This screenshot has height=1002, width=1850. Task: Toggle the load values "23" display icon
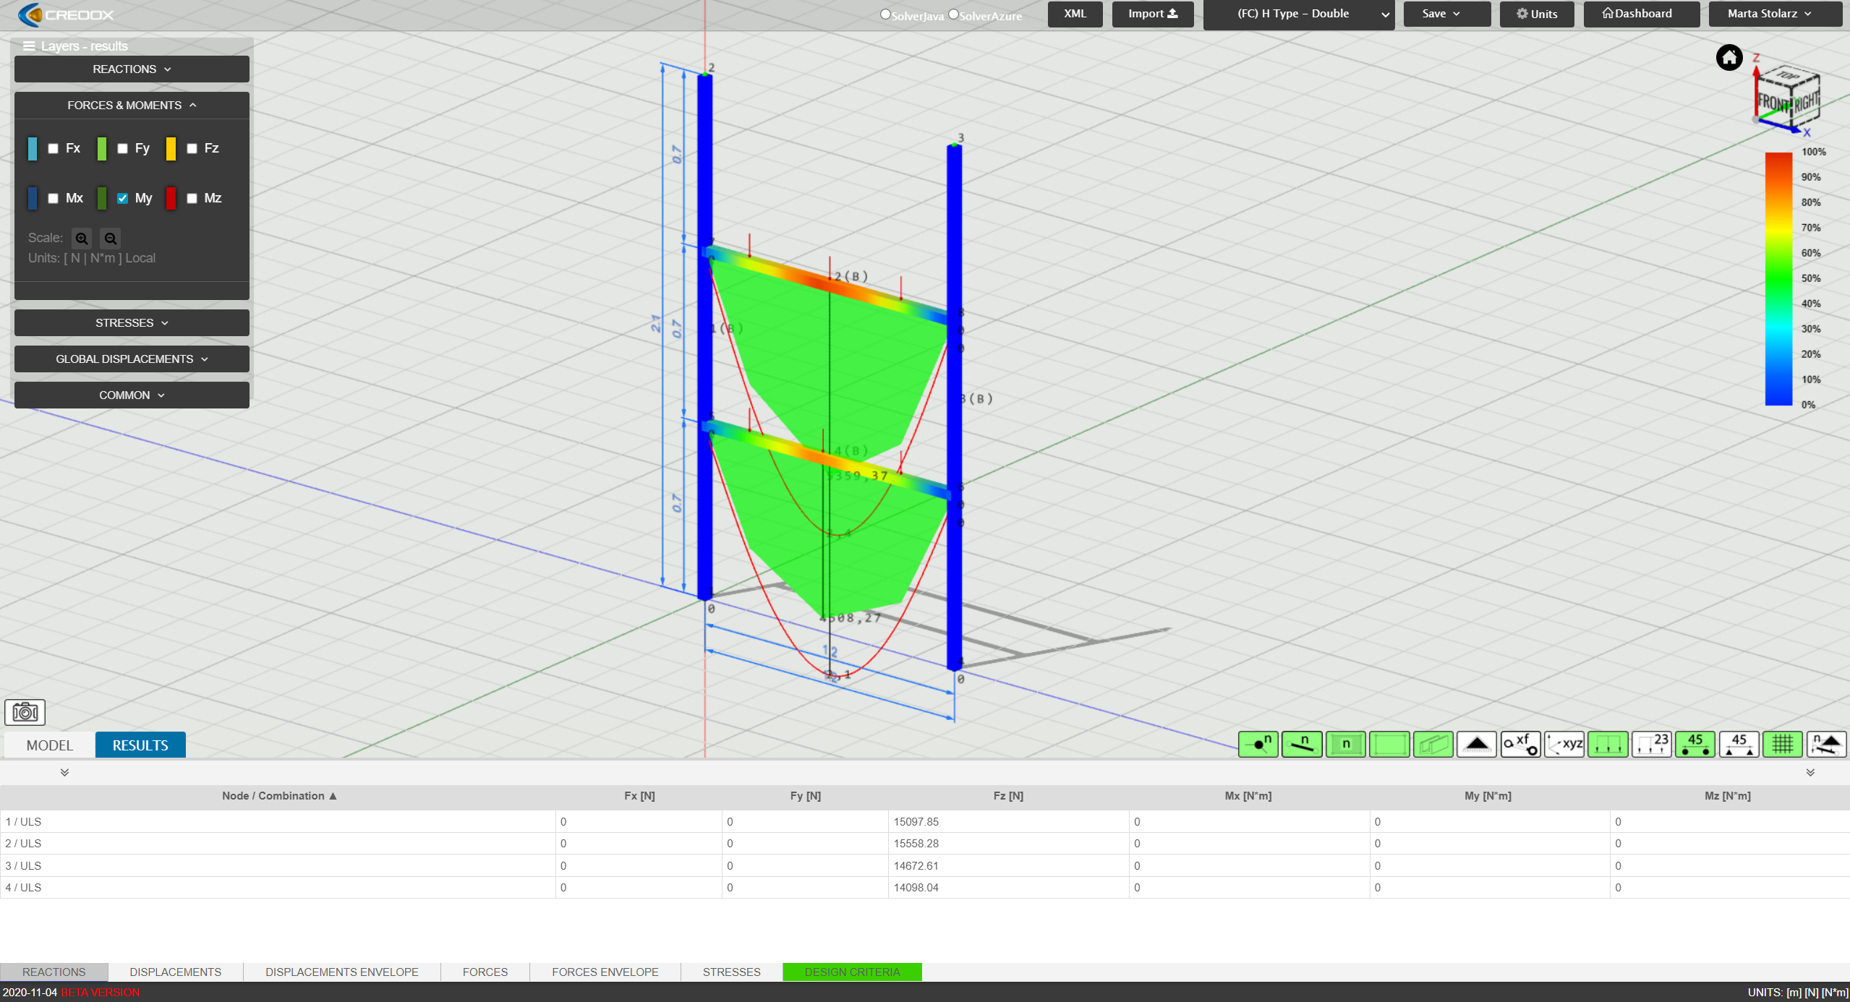[x=1653, y=744]
